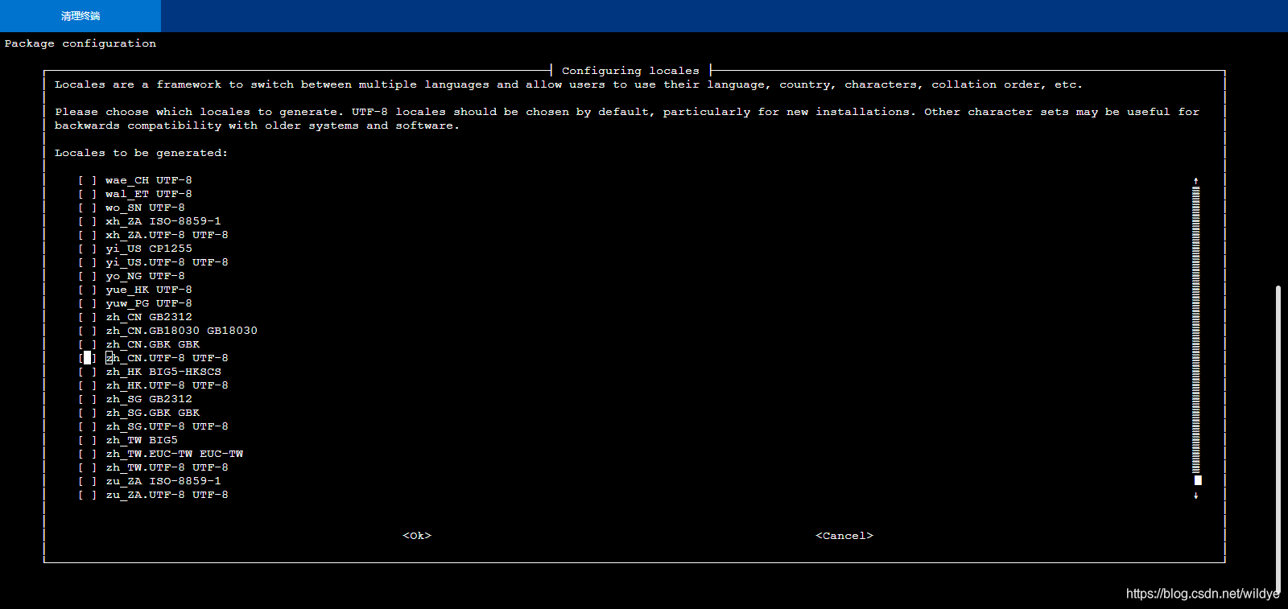Check the zh_CN.GB18030 GB18030 box
Screen dimensions: 1288x609
[87, 331]
